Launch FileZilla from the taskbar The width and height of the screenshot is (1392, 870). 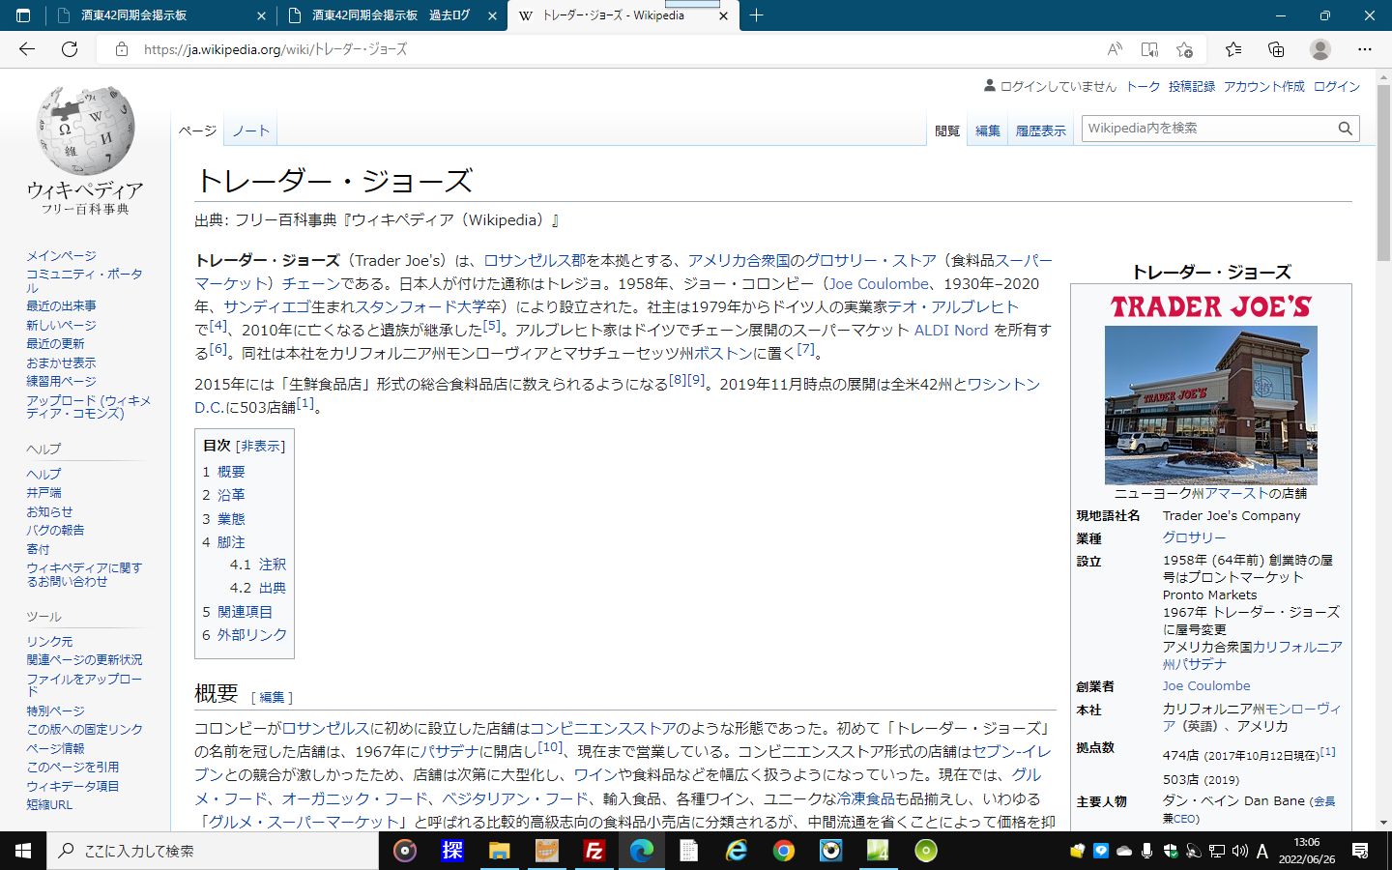pos(594,851)
